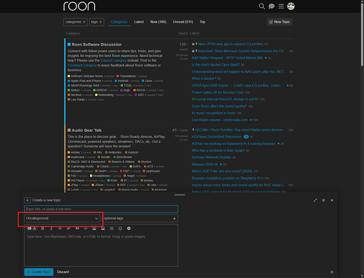
Task: Open topic 'Who has a turntable in their setup?'
Action: [x=218, y=151]
